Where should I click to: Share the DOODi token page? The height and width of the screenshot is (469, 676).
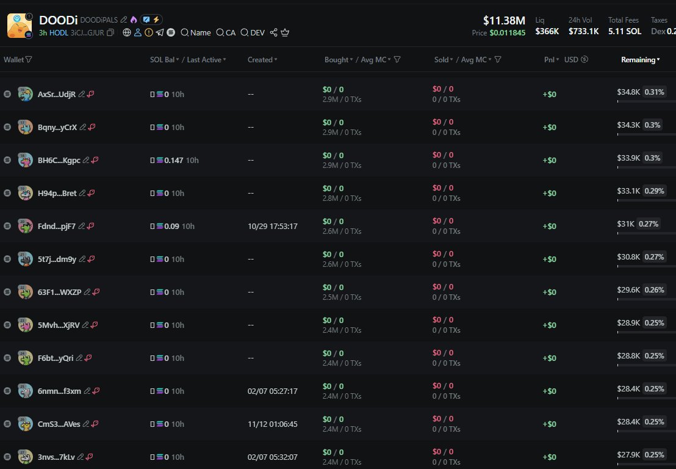pyautogui.click(x=274, y=33)
